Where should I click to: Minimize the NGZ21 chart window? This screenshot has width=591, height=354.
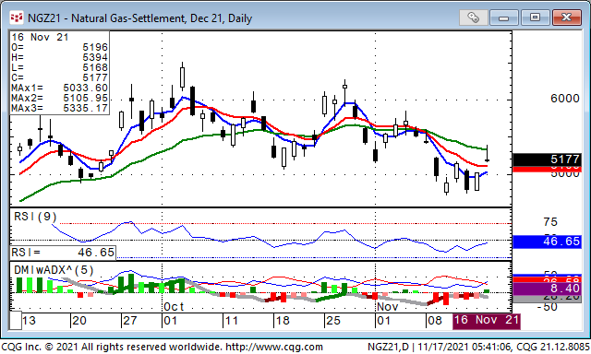[x=503, y=18]
